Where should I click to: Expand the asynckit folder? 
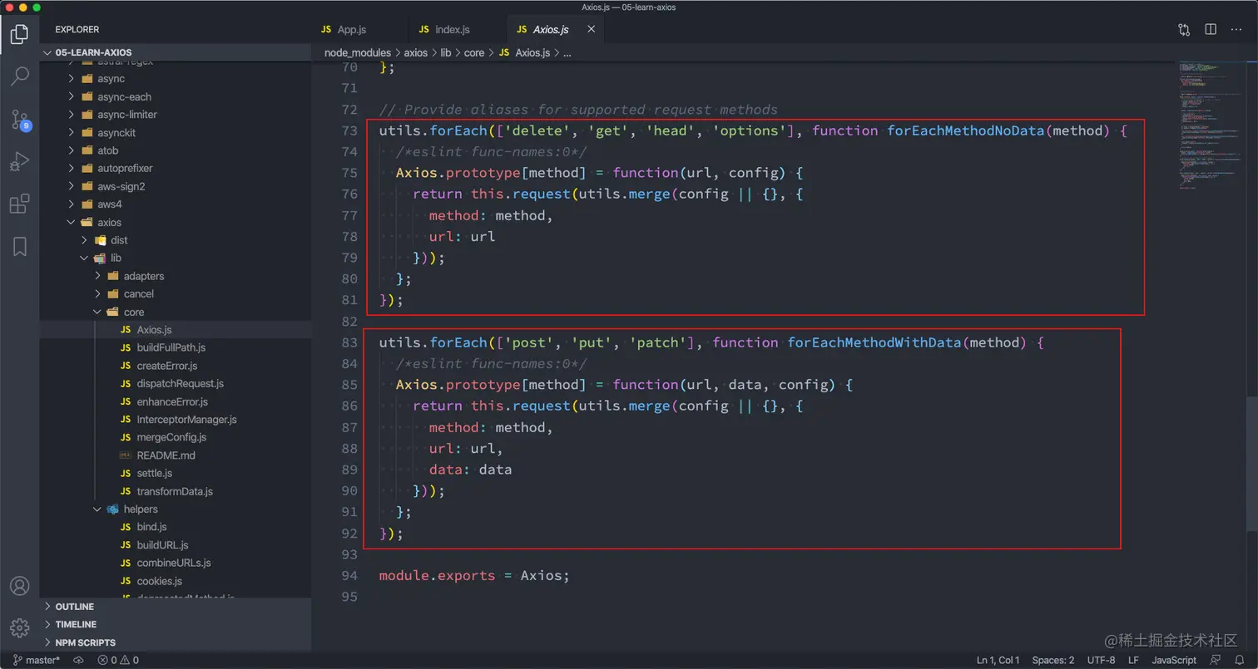(x=176, y=133)
